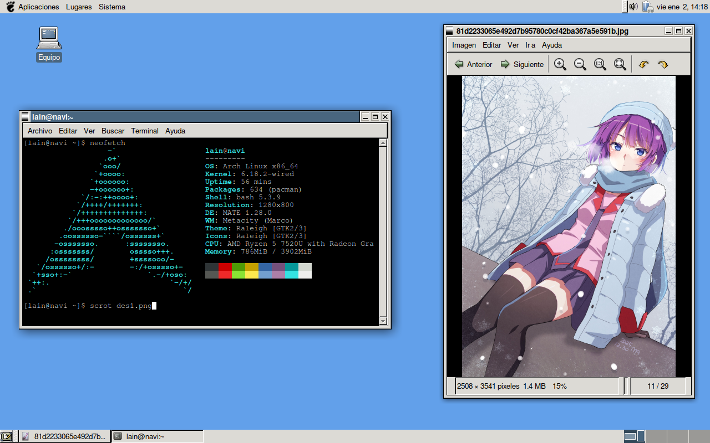Open the window menu icon of the terminal
Image resolution: width=710 pixels, height=443 pixels.
[25, 117]
